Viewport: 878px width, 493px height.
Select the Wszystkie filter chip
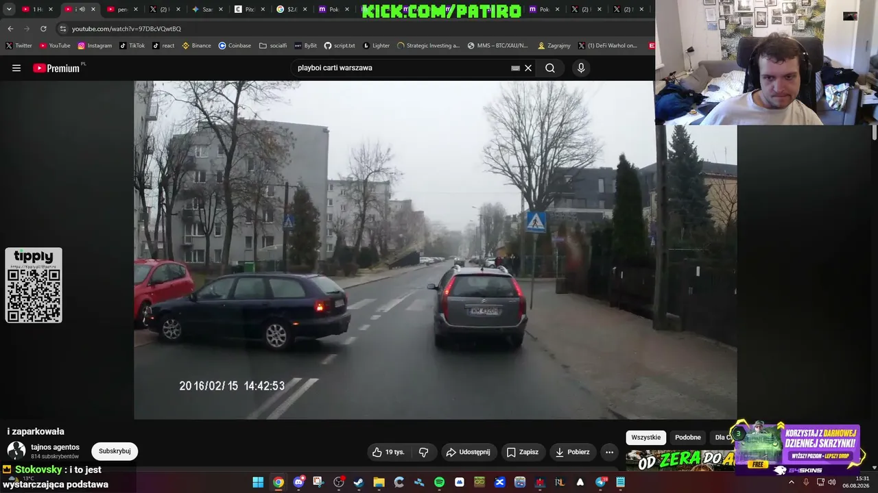click(x=646, y=438)
